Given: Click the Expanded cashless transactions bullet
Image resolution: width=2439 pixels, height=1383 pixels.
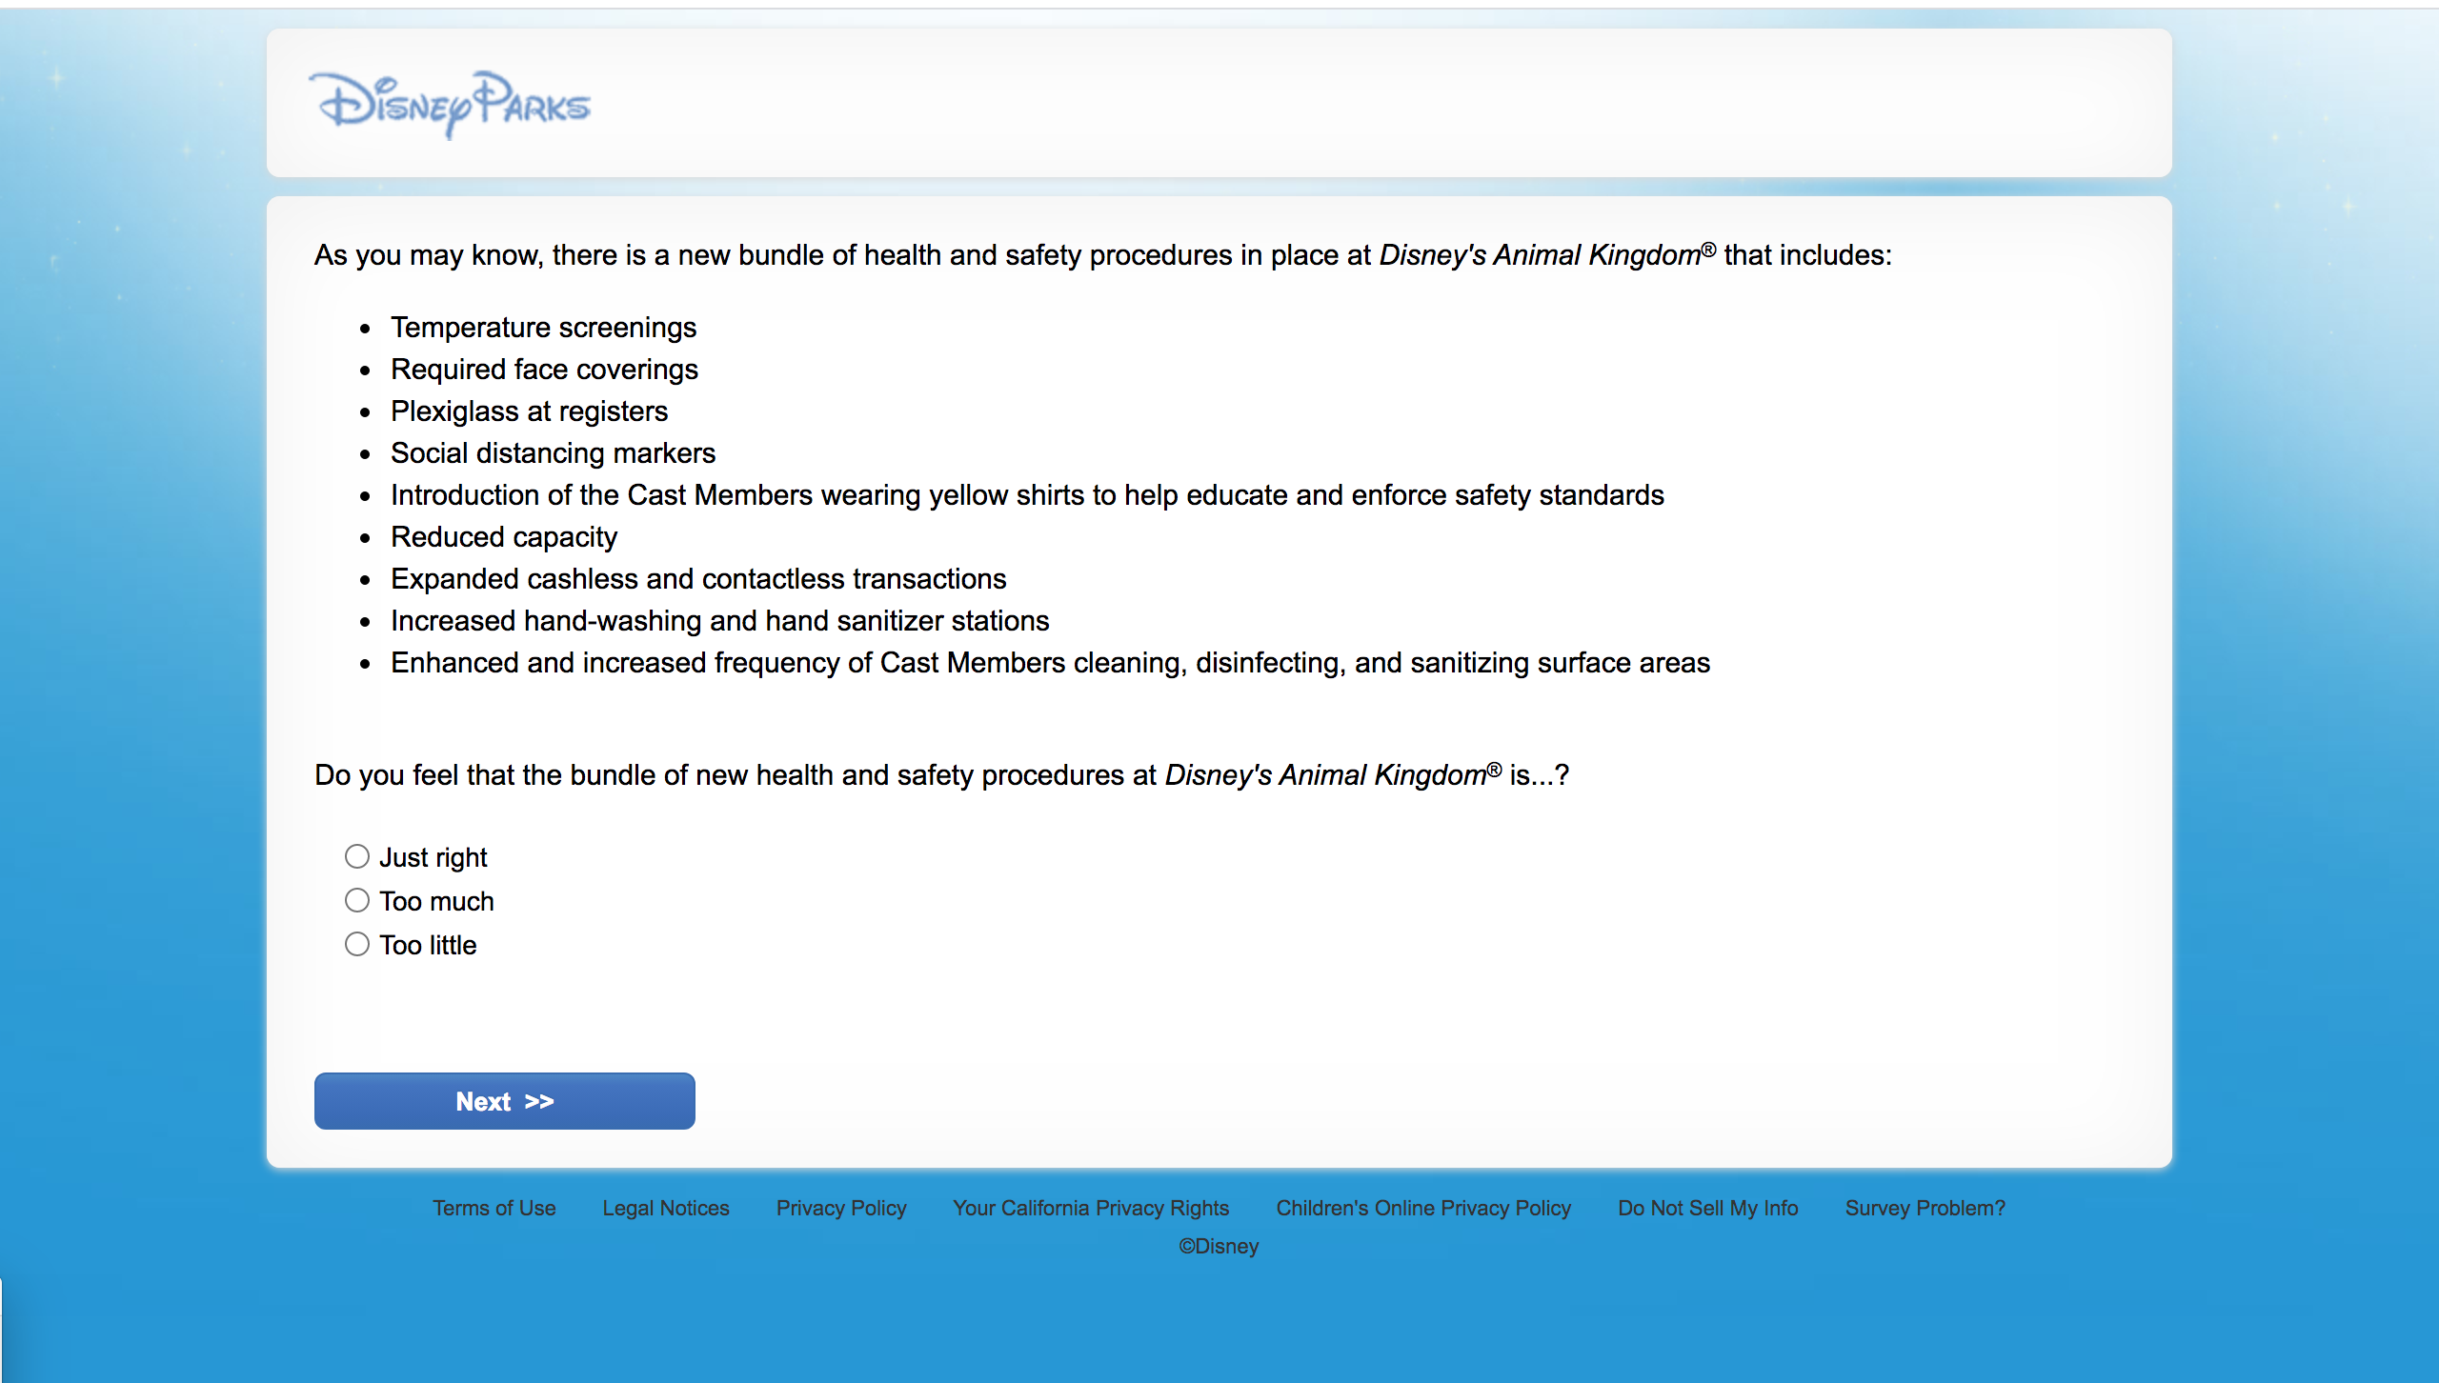Looking at the screenshot, I should [x=697, y=579].
